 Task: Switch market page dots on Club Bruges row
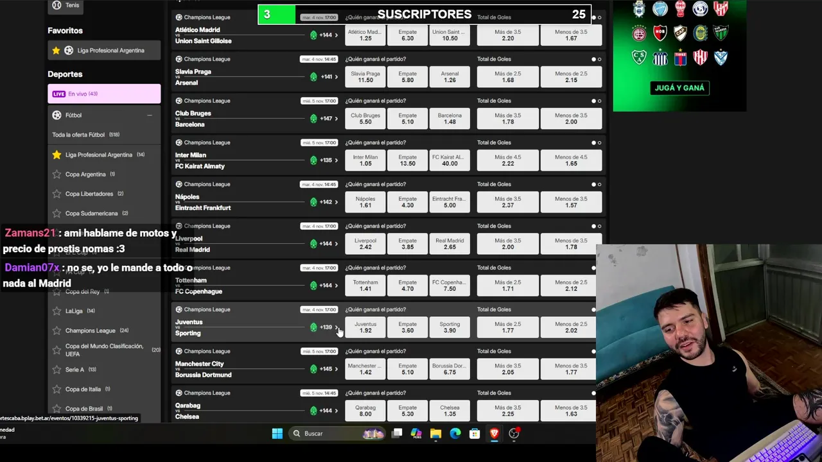click(x=597, y=101)
